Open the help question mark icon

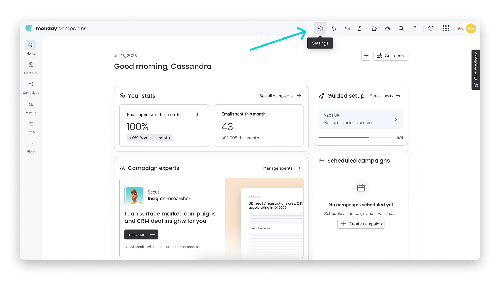coord(415,29)
